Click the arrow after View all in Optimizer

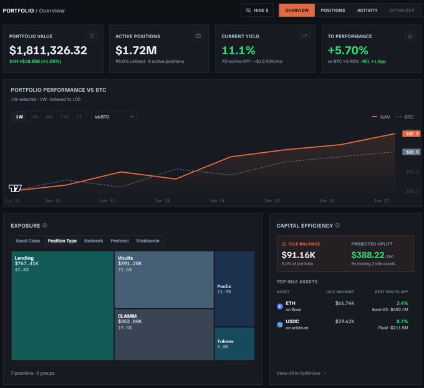point(324,373)
